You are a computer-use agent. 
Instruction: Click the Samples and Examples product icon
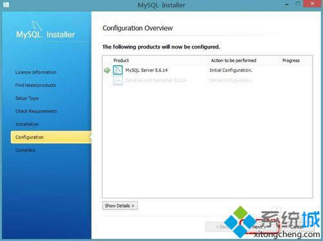[118, 80]
